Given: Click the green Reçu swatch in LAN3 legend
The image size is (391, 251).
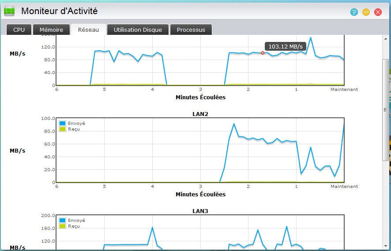Looking at the screenshot, I should coord(62,226).
